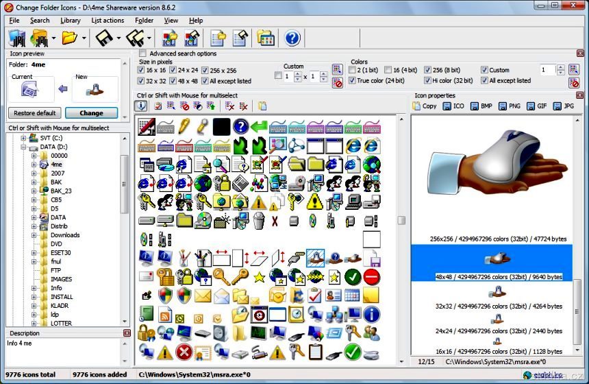Open dropdown arrow next to yellow folder icon
589x384 pixels.
pyautogui.click(x=84, y=38)
